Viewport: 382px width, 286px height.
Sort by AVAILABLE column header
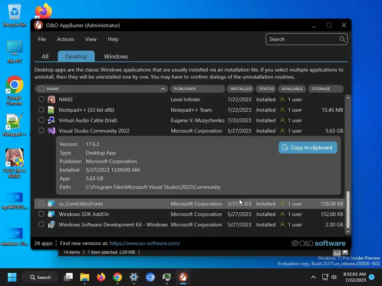tap(292, 89)
